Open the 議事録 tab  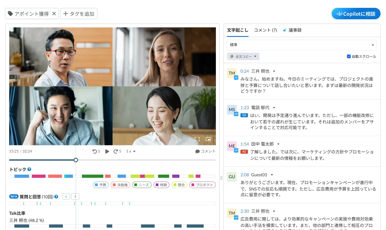[x=292, y=30]
